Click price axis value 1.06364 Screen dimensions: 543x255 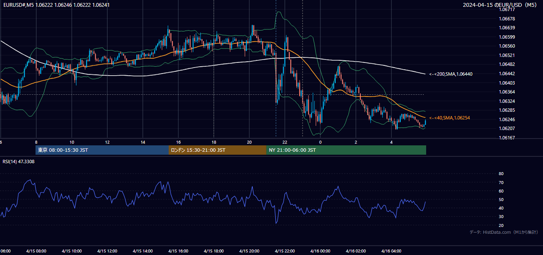point(506,92)
